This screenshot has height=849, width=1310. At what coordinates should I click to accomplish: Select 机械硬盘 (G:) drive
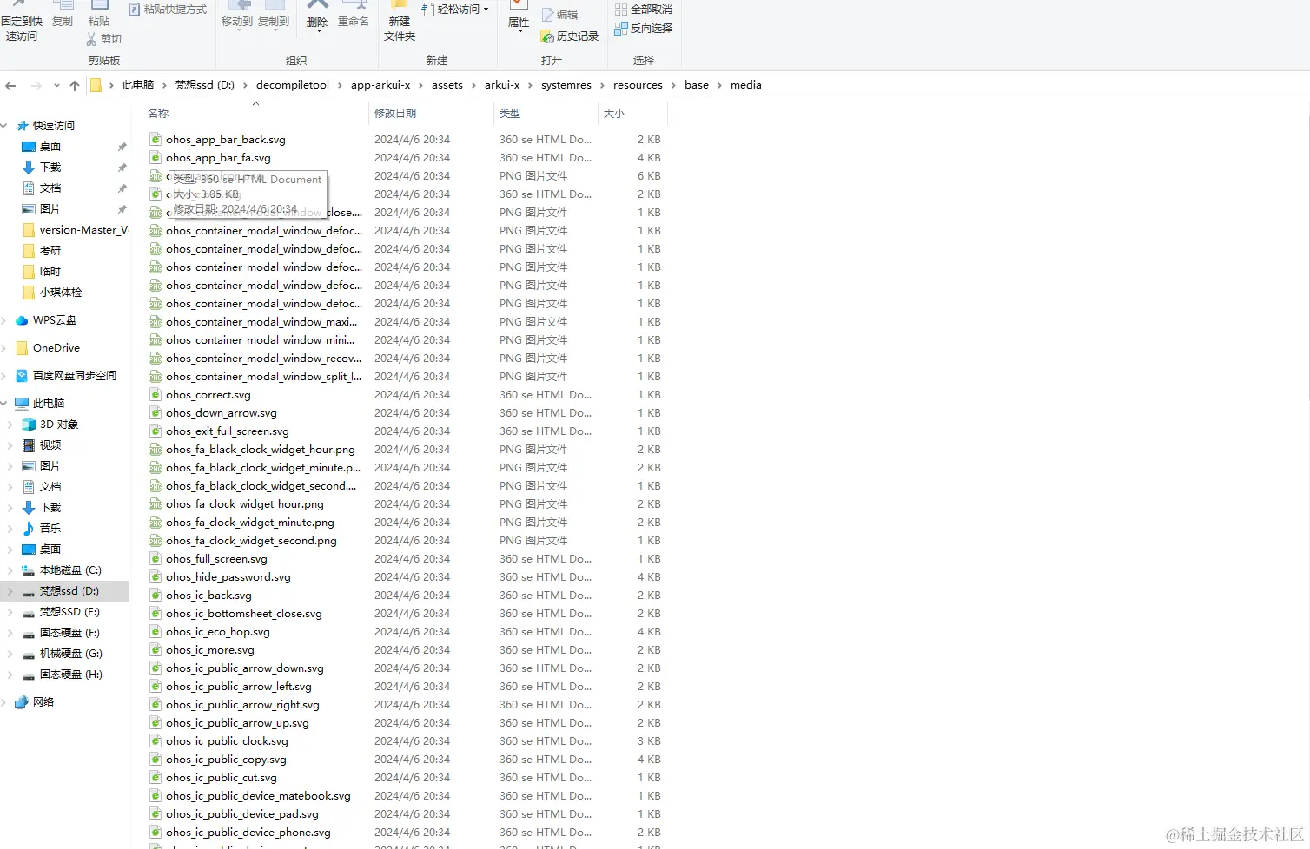pos(62,654)
